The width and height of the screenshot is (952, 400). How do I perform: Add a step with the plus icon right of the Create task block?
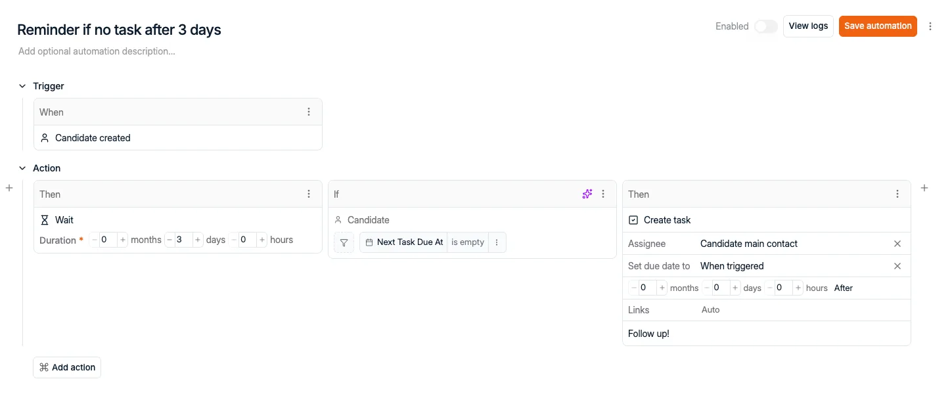(x=924, y=188)
